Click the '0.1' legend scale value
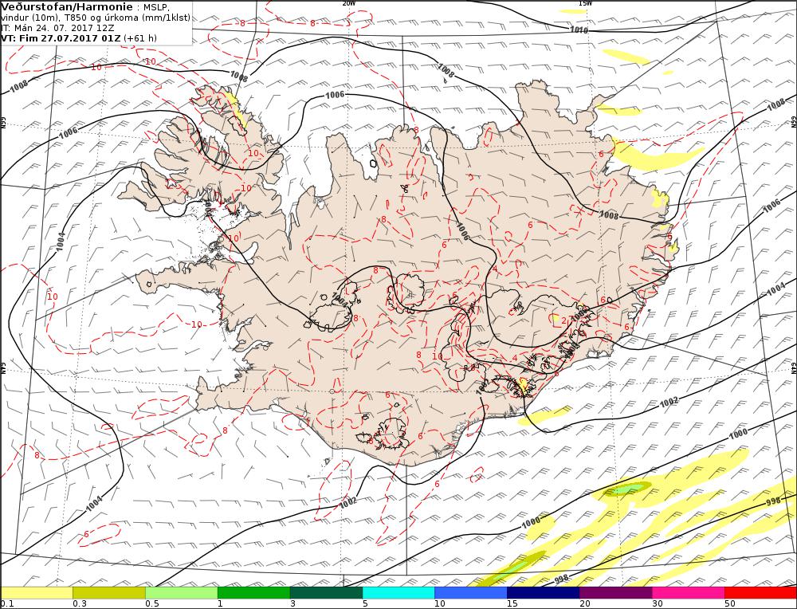 click(x=6, y=604)
